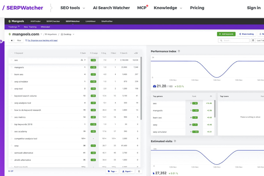Expand the mangools.com domain dropdown
This screenshot has height=176, width=264.
pos(41,34)
